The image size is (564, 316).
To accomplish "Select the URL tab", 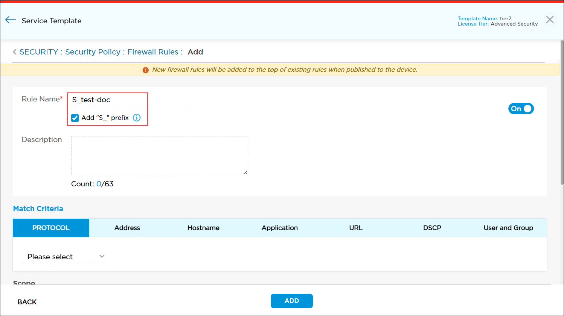I will [356, 228].
